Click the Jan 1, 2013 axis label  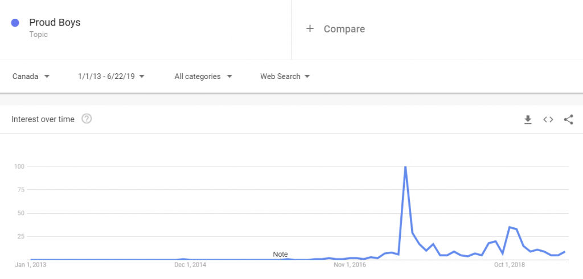[31, 265]
